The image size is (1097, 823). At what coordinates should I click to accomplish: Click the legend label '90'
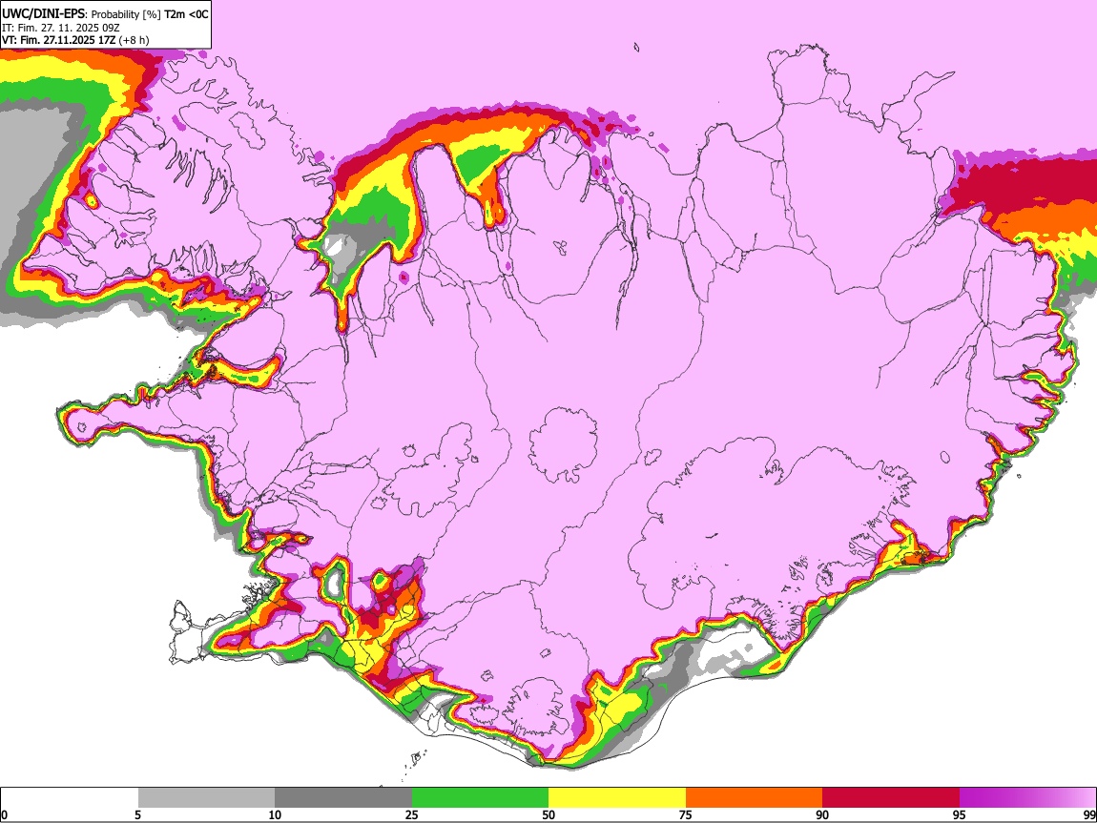tap(822, 814)
